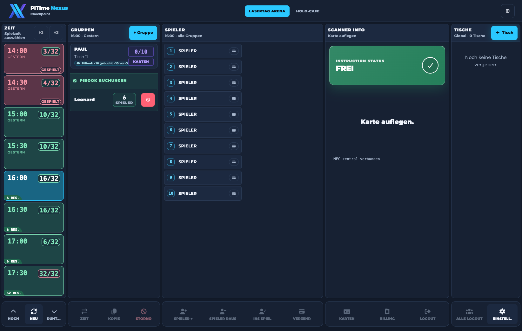Click the Spieler + add player button
The width and height of the screenshot is (522, 331).
[183, 314]
